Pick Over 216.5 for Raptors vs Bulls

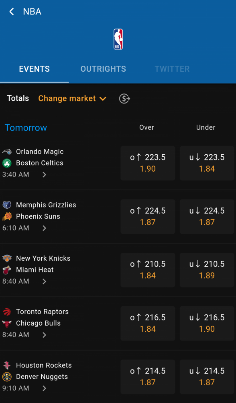point(148,323)
